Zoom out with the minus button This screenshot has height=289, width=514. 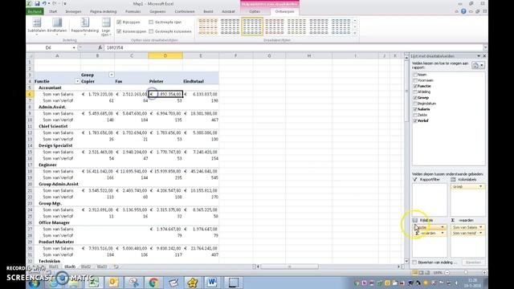pos(447,273)
